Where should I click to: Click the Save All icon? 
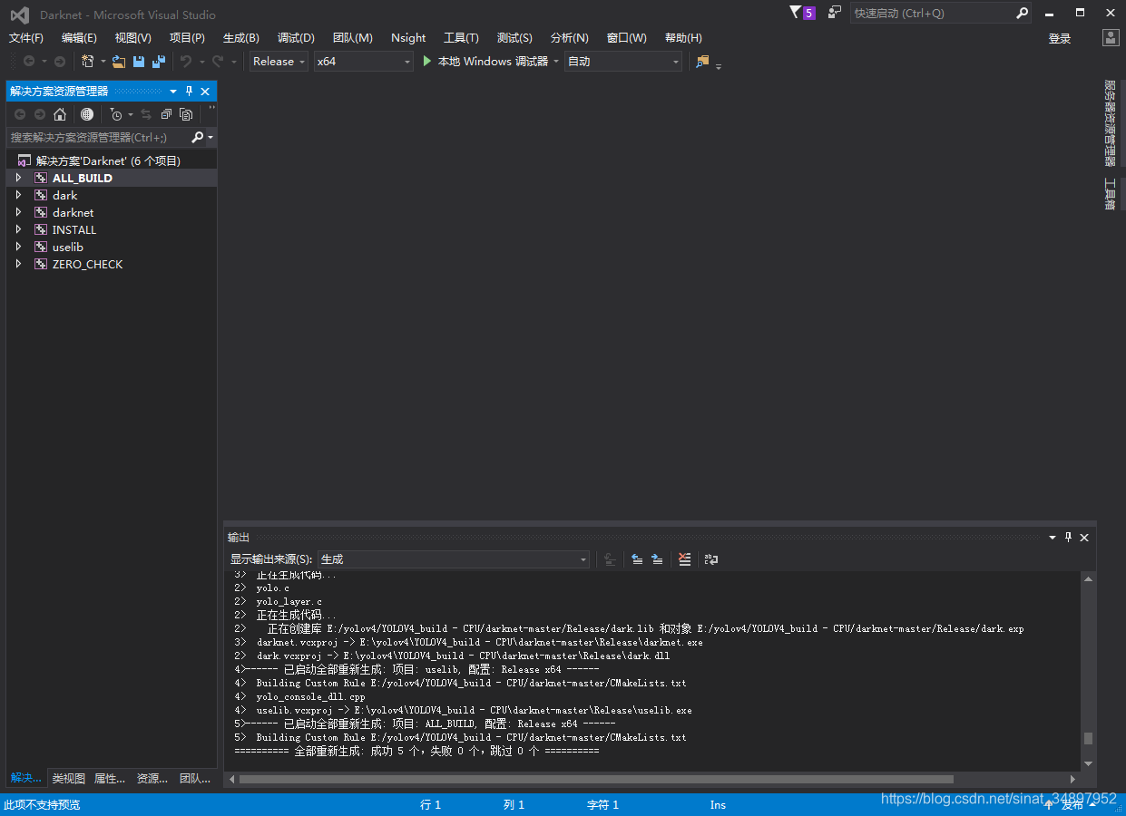click(159, 62)
